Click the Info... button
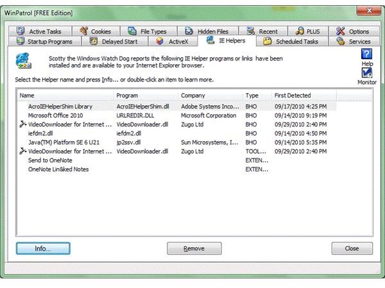Screen dimensions: 385x288 pyautogui.click(x=43, y=248)
